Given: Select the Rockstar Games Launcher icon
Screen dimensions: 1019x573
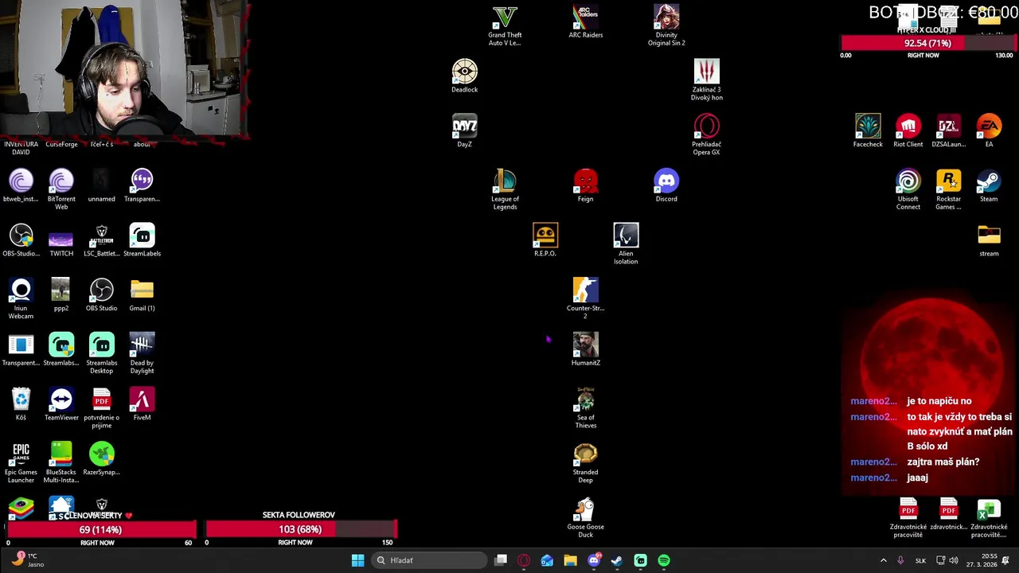Looking at the screenshot, I should coord(948,189).
